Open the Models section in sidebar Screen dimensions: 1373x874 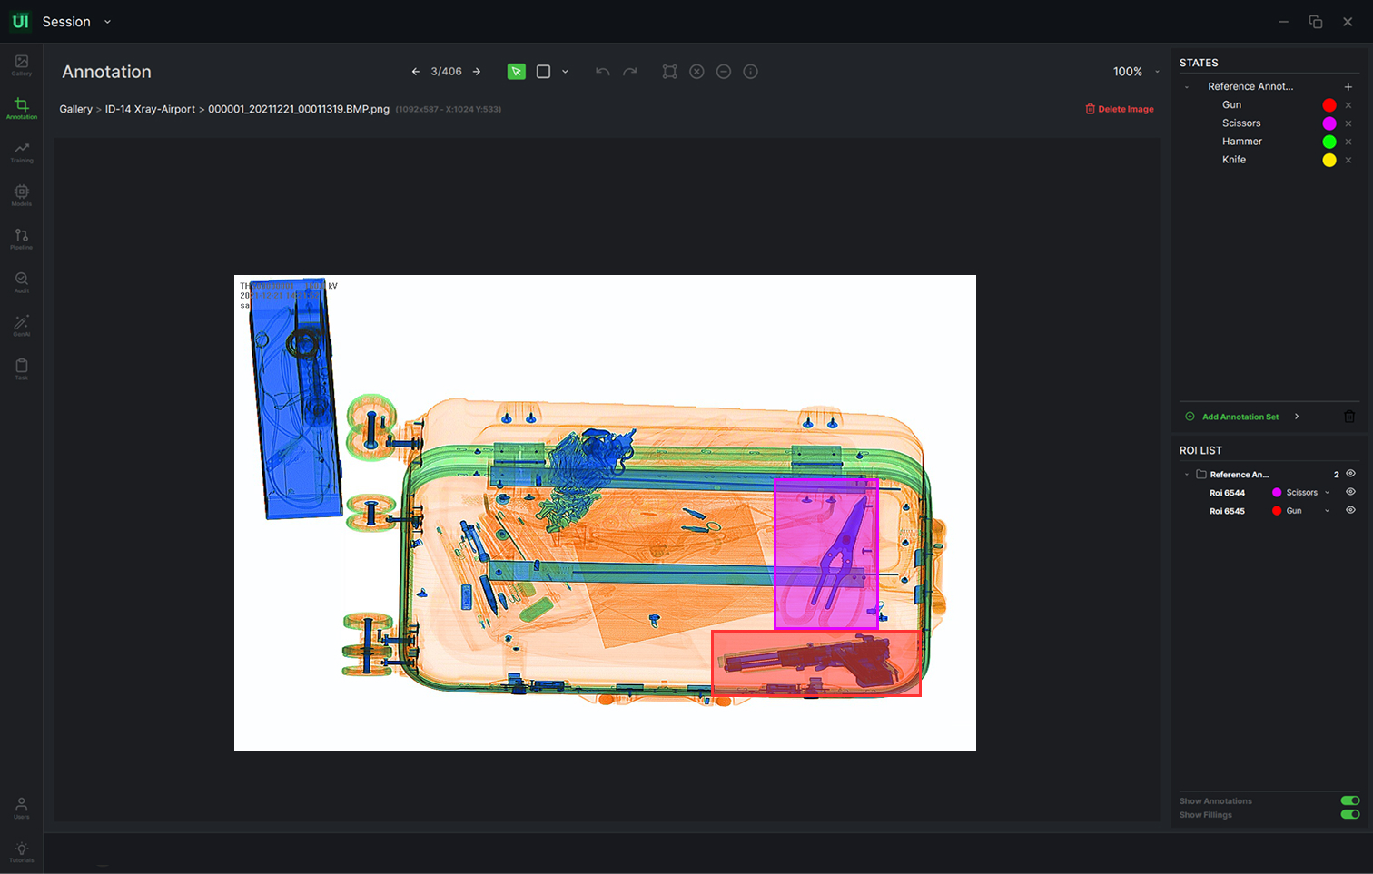point(22,195)
